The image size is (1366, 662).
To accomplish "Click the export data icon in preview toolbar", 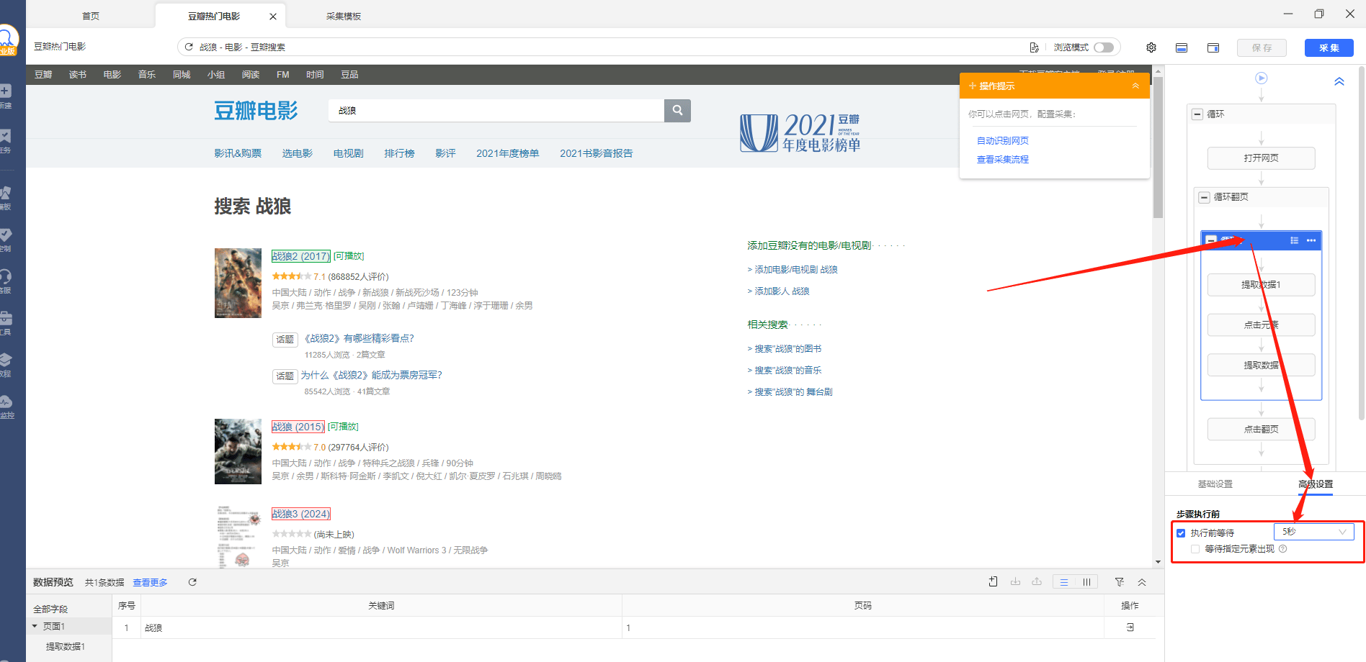I will (1037, 581).
